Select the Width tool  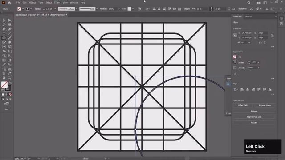[x=4, y=52]
